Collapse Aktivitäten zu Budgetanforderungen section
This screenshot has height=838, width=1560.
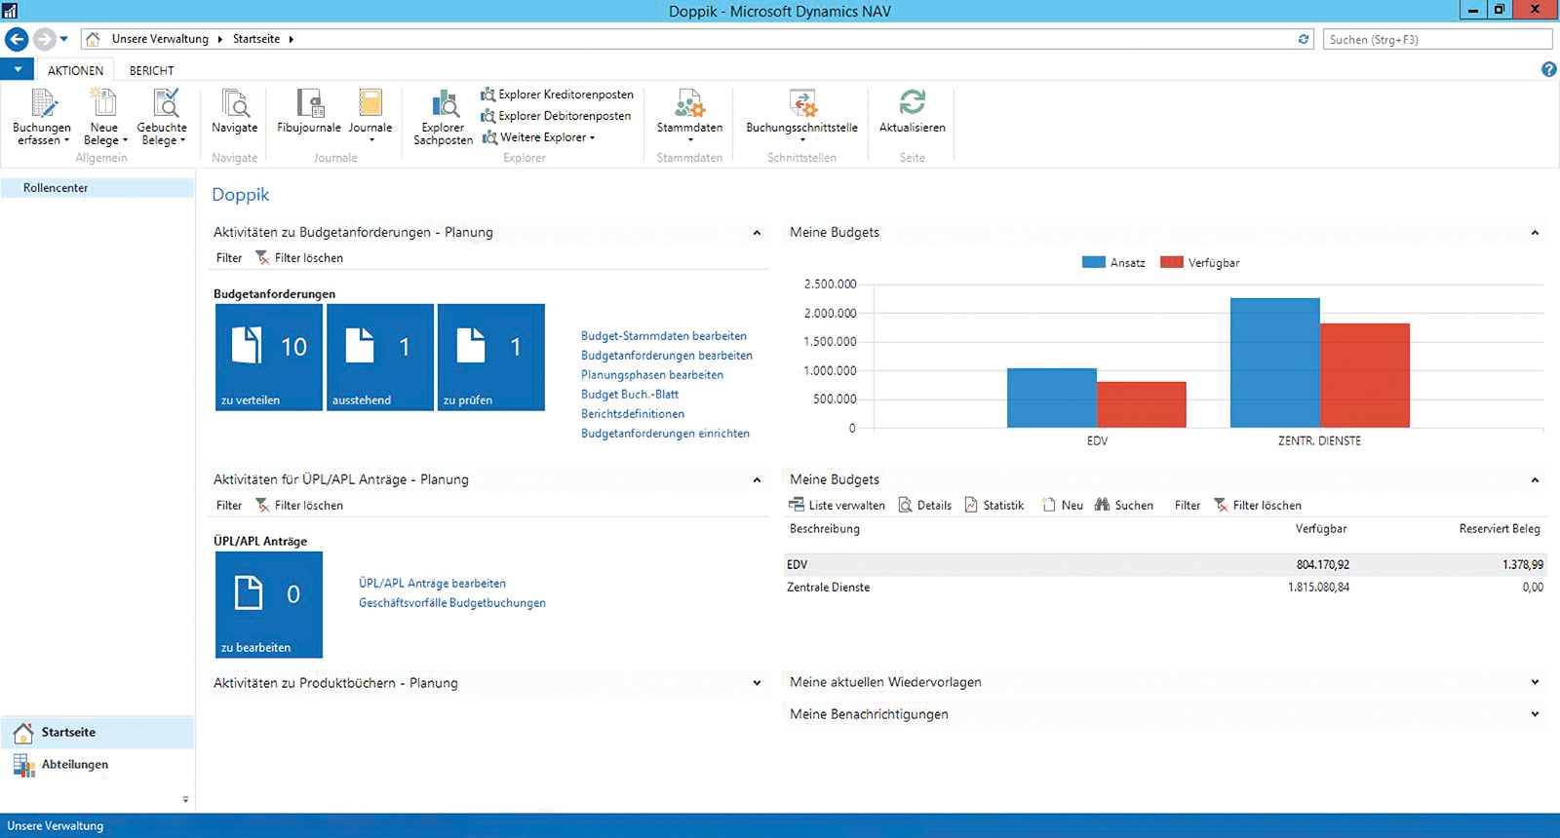click(x=757, y=233)
